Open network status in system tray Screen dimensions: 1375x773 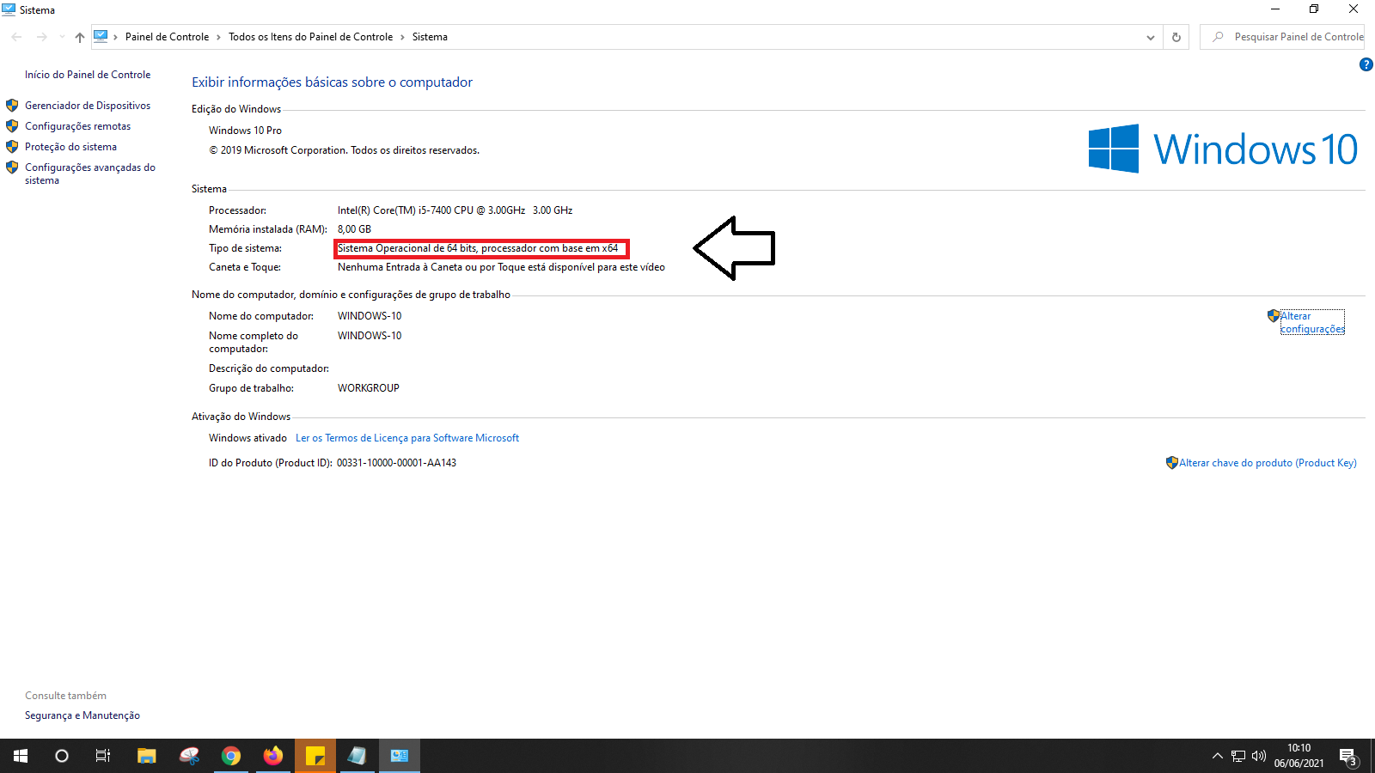[1238, 756]
